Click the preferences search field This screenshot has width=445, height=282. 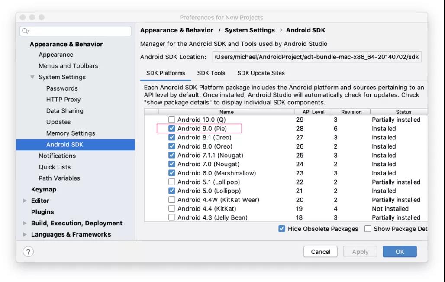(x=75, y=31)
